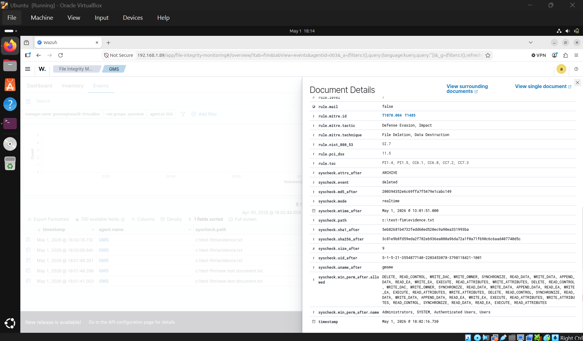583x341 pixels.
Task: Select the GMS agent breadcrumb
Action: pyautogui.click(x=114, y=69)
